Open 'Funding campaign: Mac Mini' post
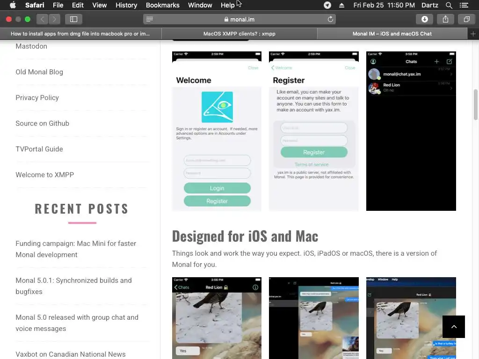The image size is (479, 359). click(76, 249)
